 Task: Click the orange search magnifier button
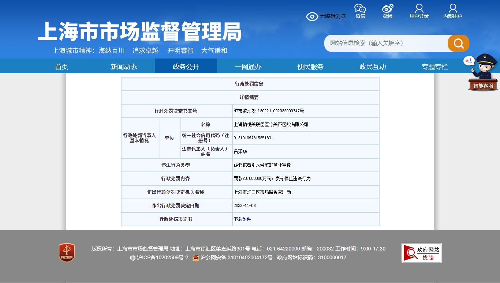(458, 44)
